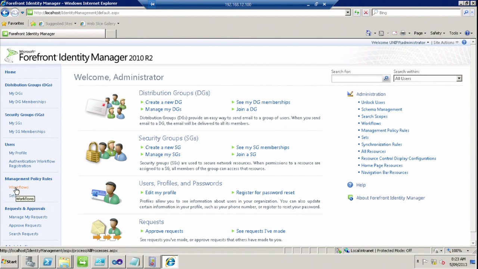Click the About Forefront Identity Manager icon
Viewport: 478px width, 269px height.
coord(350,198)
